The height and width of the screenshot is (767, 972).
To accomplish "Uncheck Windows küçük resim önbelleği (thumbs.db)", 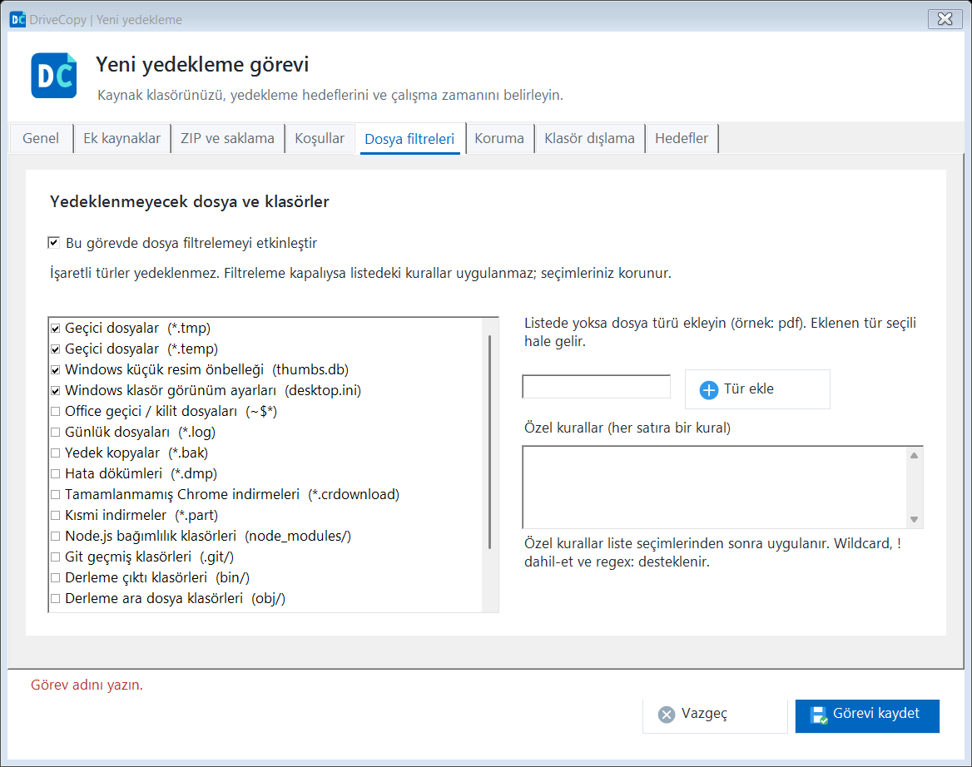I will 55,370.
